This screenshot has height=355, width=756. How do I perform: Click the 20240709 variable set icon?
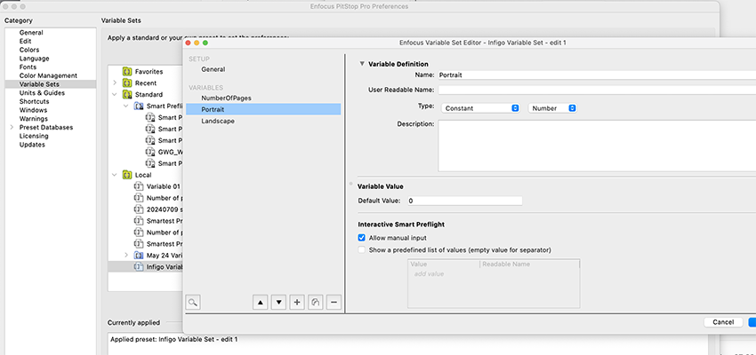(x=139, y=209)
